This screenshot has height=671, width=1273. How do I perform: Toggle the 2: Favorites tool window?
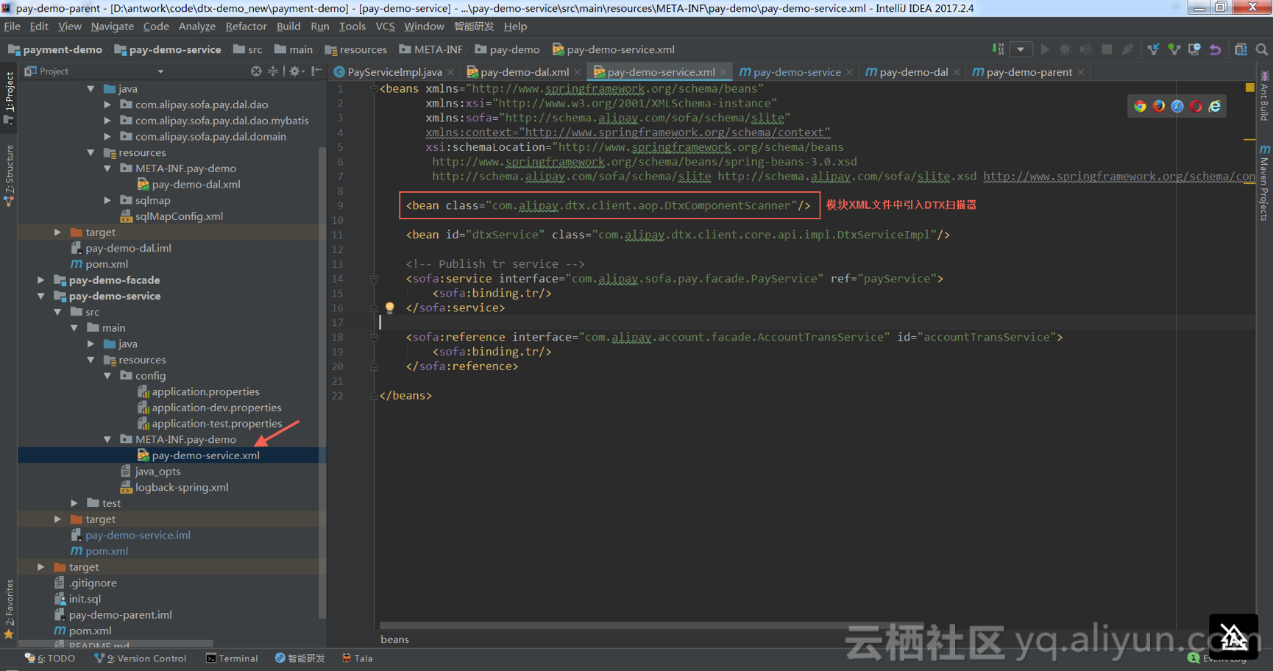point(9,608)
